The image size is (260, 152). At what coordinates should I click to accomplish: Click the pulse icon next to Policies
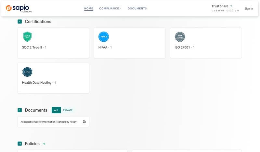click(x=44, y=144)
